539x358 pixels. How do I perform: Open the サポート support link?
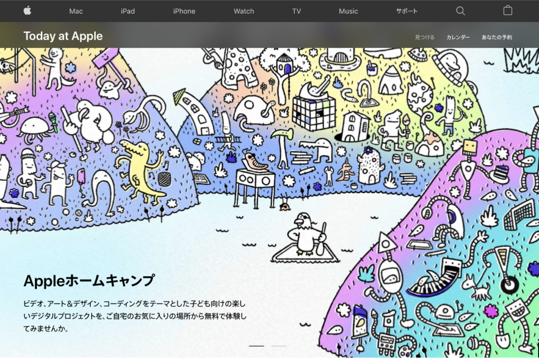coord(407,11)
